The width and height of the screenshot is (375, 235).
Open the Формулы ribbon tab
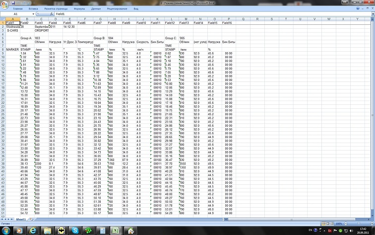coord(79,8)
